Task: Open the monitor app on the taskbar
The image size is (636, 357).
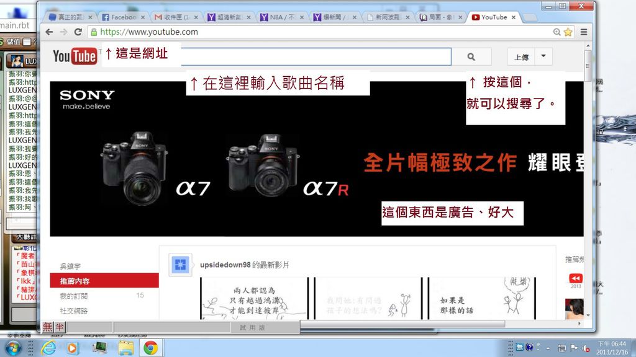Action: [x=99, y=348]
